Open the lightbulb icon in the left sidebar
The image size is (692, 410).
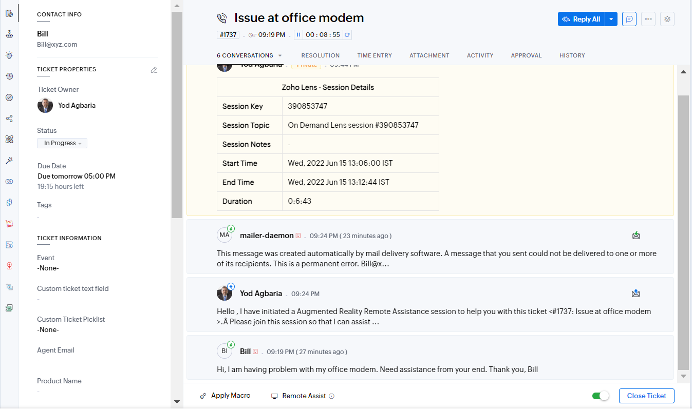(x=9, y=55)
